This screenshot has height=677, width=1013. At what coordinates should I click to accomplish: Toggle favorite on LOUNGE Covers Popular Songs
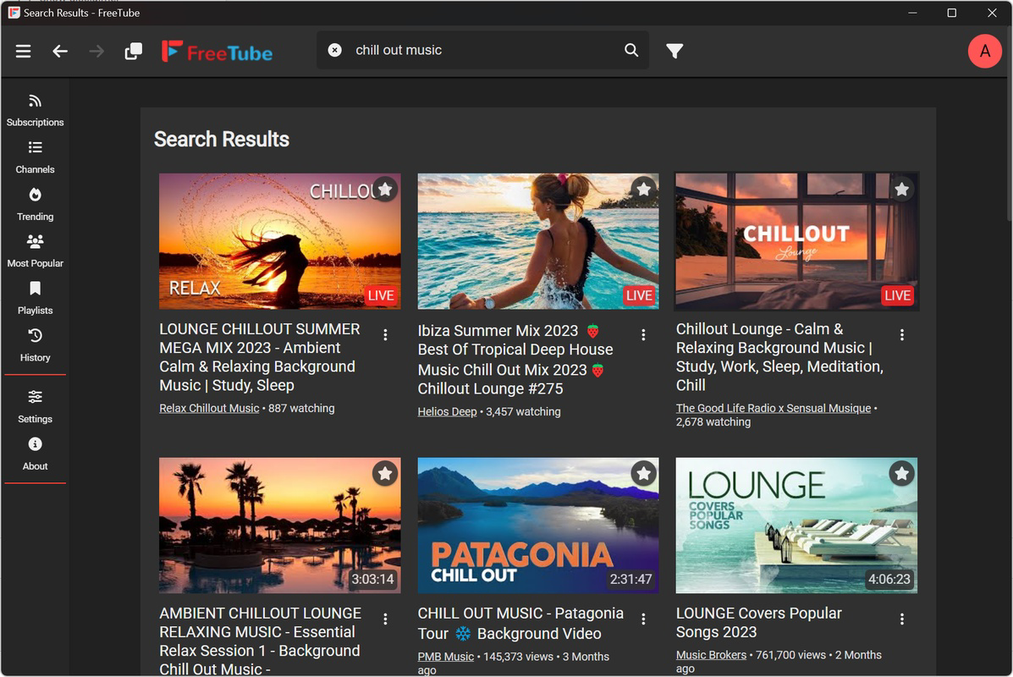[901, 474]
